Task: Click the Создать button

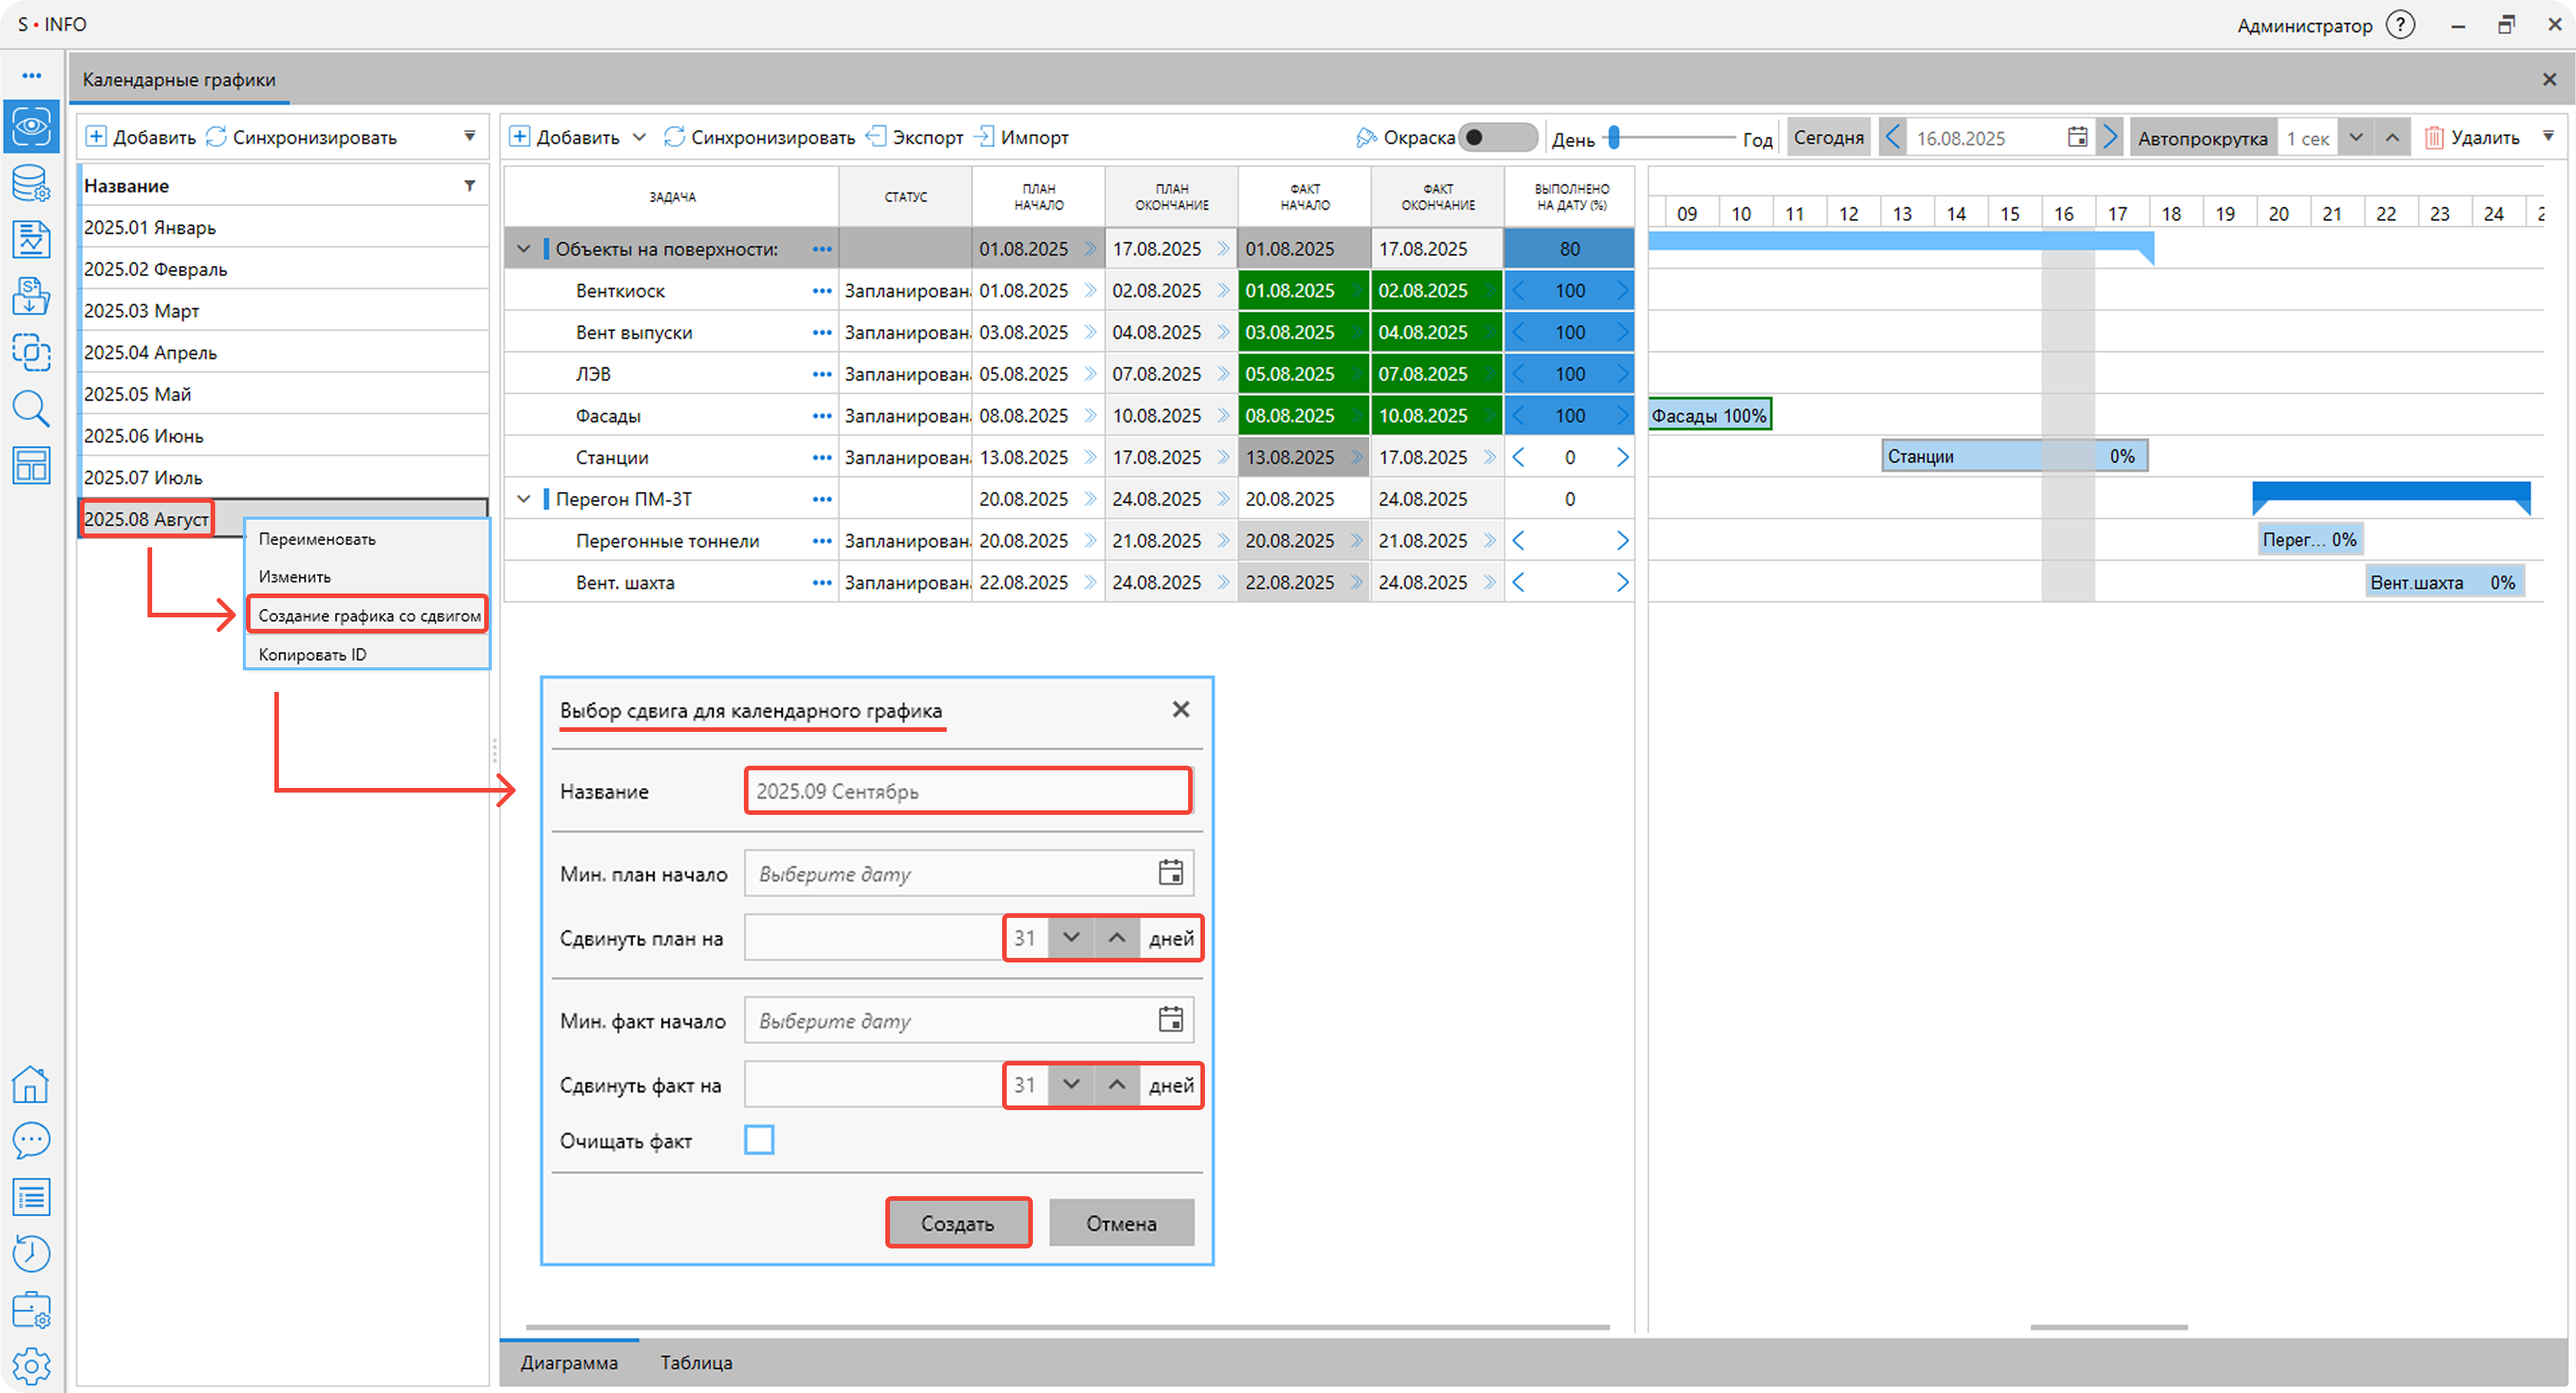Action: coord(957,1223)
